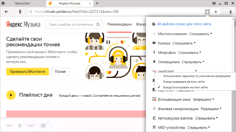
Task: Click the Яндекс Музыка logo
Action: point(23,24)
